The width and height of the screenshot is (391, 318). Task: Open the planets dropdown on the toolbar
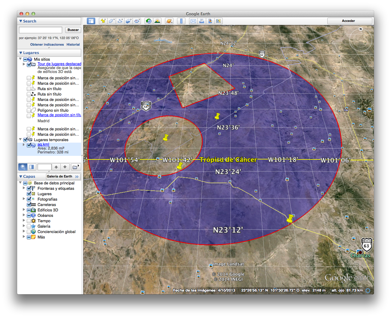pos(169,21)
